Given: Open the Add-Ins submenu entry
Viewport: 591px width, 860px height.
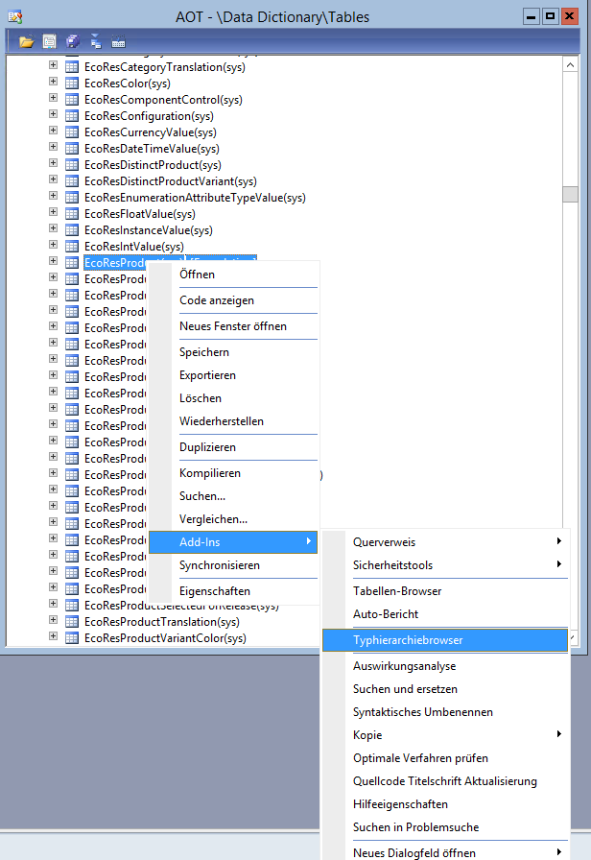Looking at the screenshot, I should 233,542.
